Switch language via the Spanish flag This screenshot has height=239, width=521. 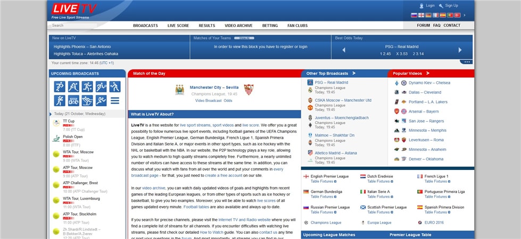click(x=443, y=15)
